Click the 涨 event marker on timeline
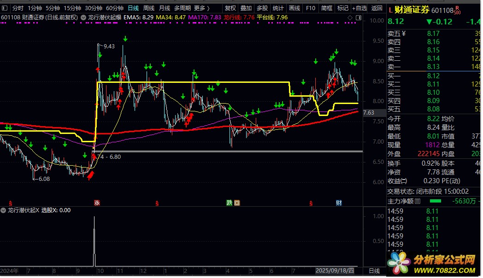The height and width of the screenshot is (278, 483). (97, 203)
